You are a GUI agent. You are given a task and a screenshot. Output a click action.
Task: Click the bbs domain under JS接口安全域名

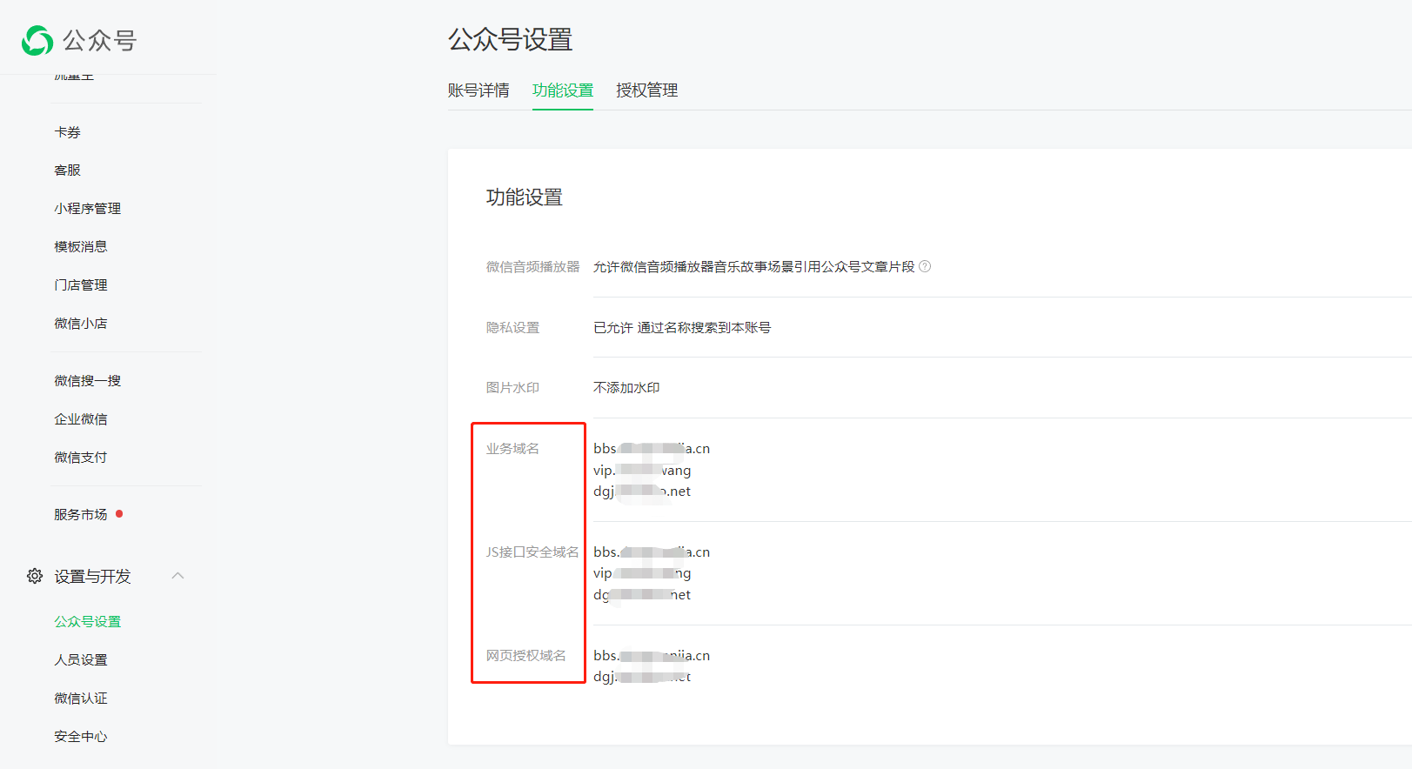coord(652,552)
